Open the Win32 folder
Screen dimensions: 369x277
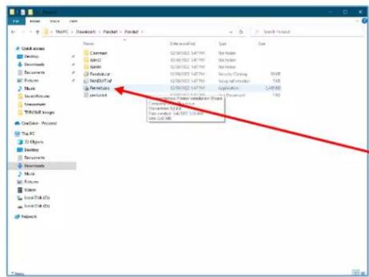click(x=93, y=60)
